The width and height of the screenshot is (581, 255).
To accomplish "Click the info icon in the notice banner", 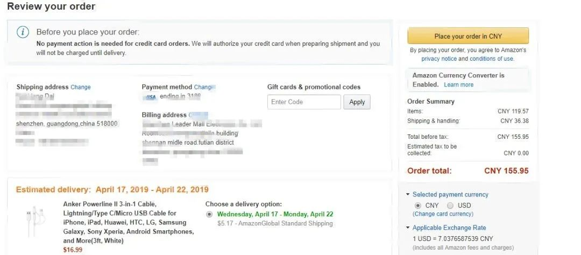I will coord(23,32).
